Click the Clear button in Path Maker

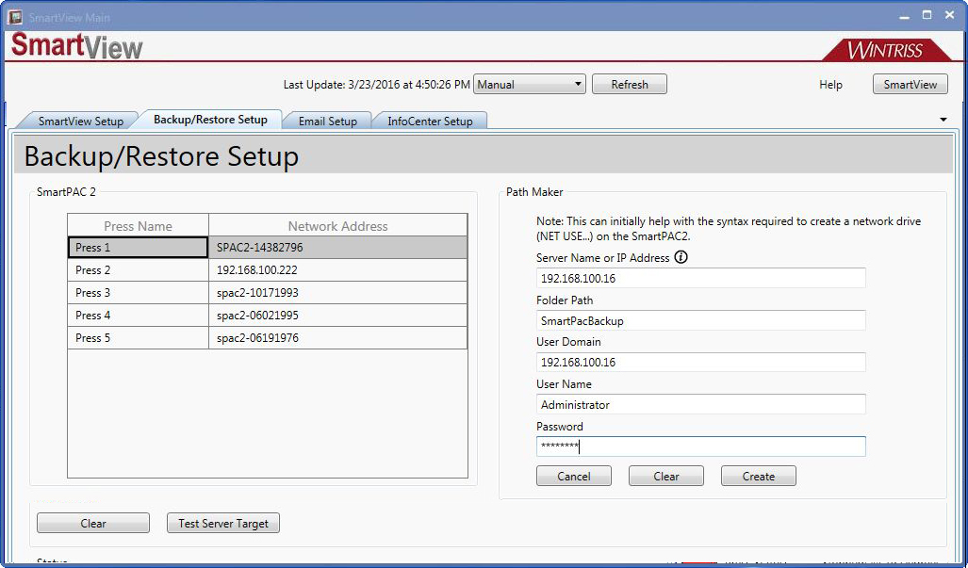pyautogui.click(x=666, y=476)
